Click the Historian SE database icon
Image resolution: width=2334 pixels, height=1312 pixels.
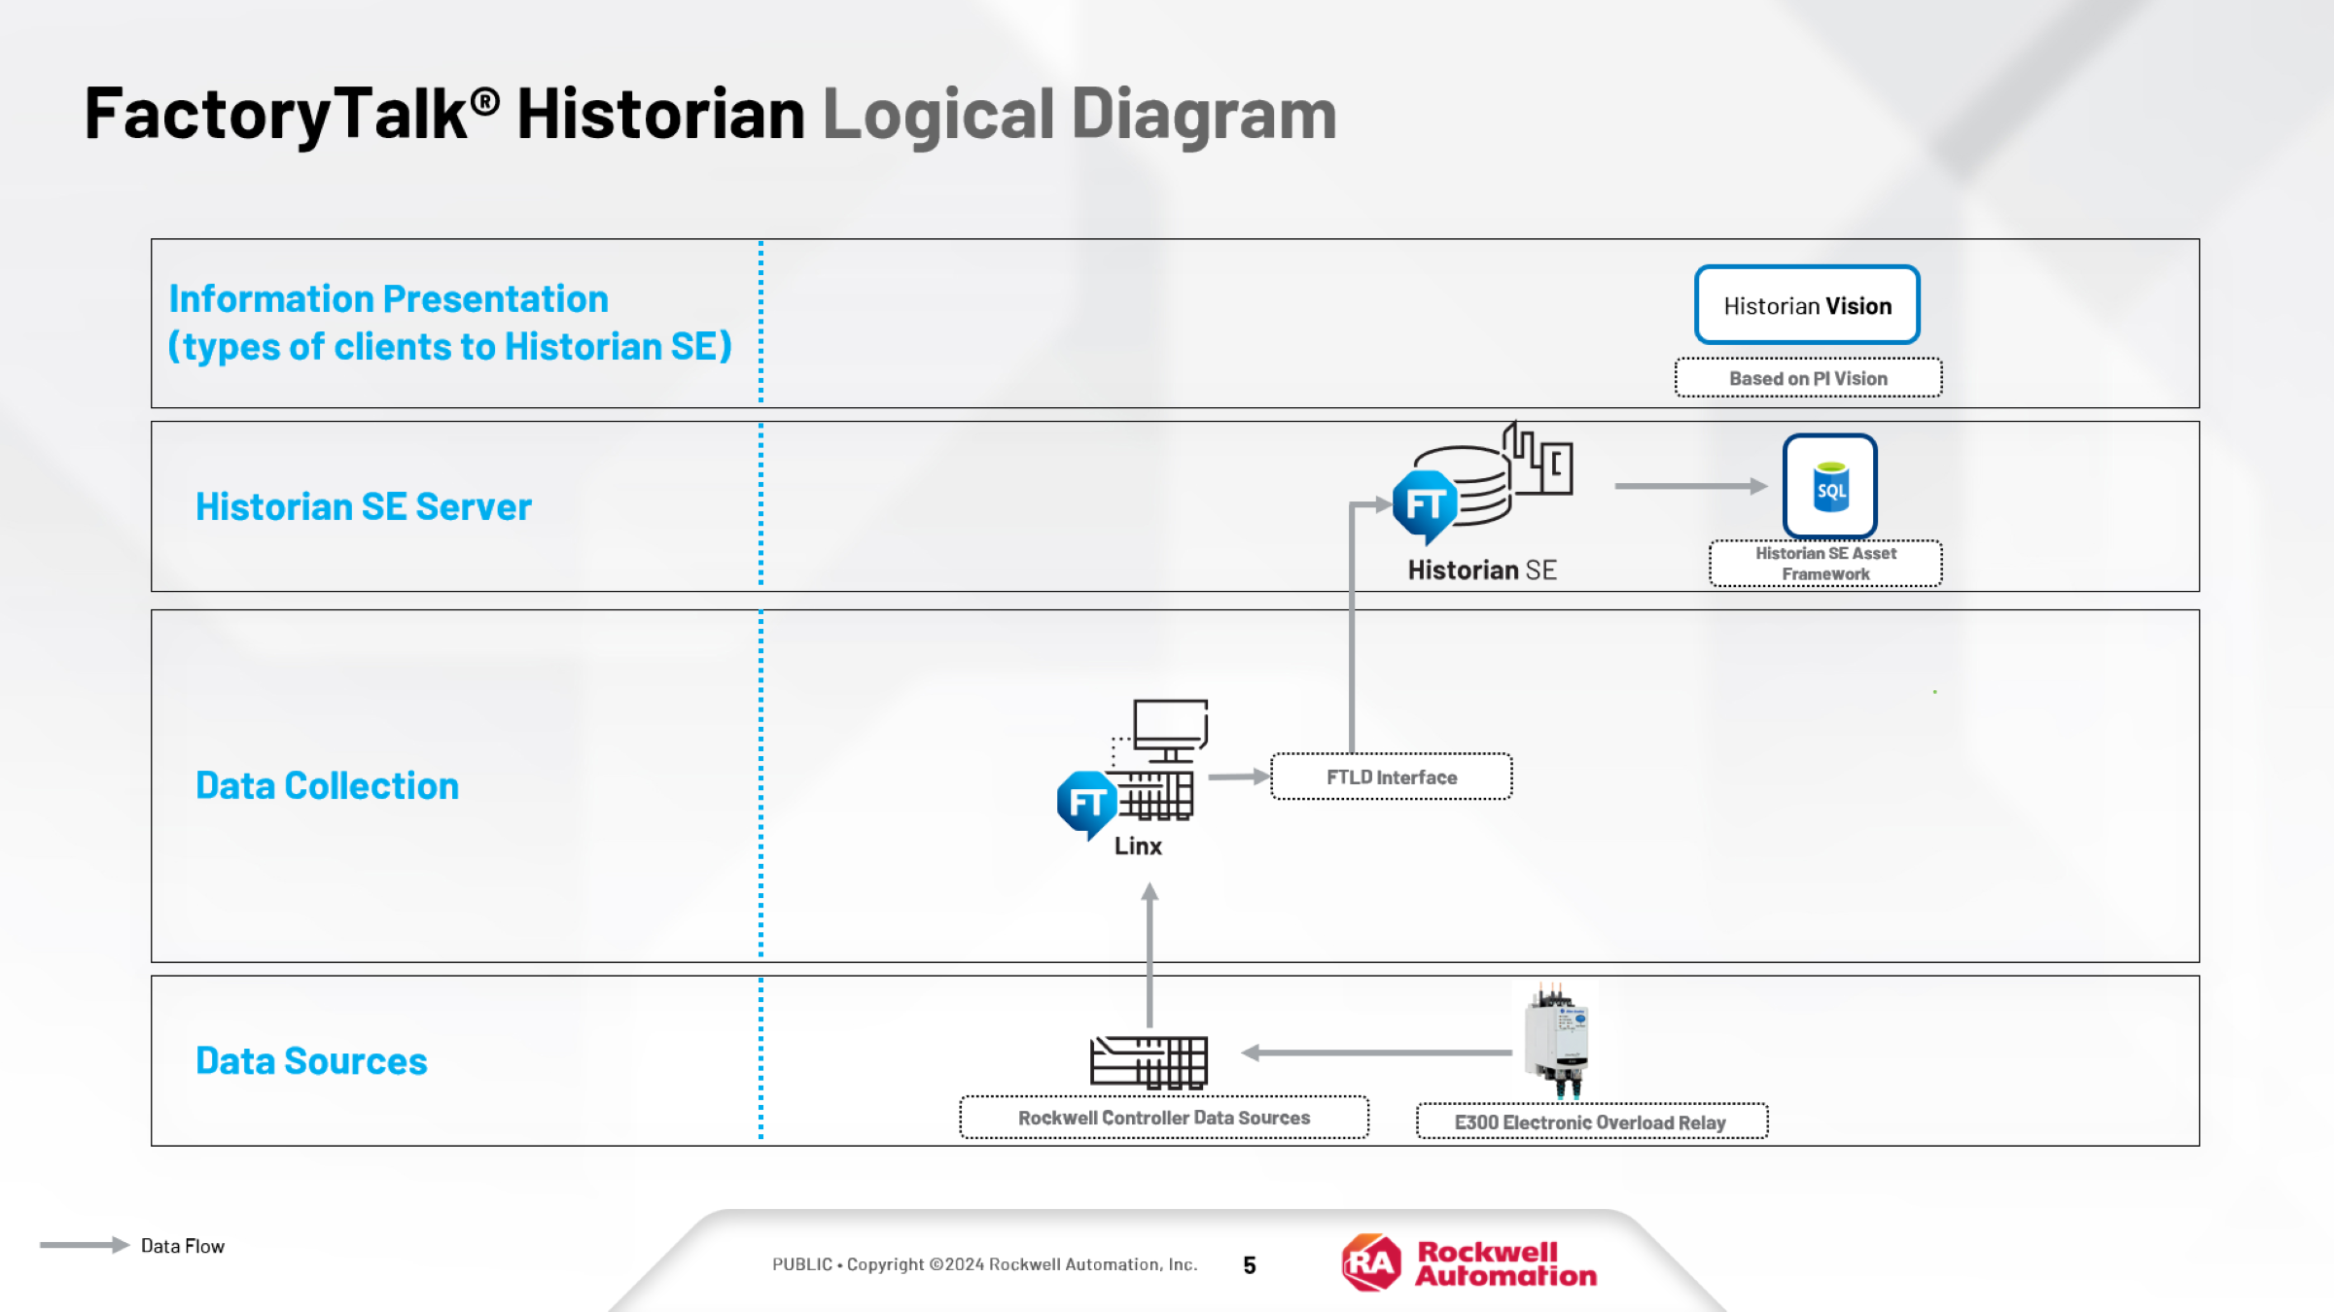tap(1482, 483)
